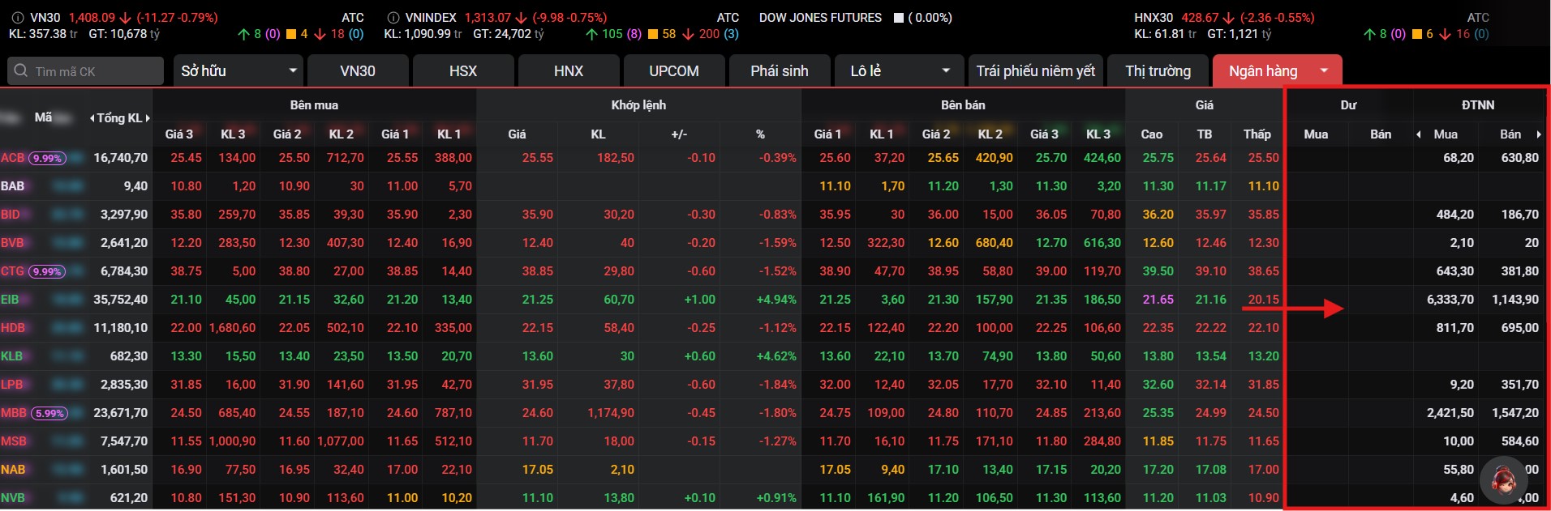Open the Phái sinh tab

pyautogui.click(x=780, y=71)
